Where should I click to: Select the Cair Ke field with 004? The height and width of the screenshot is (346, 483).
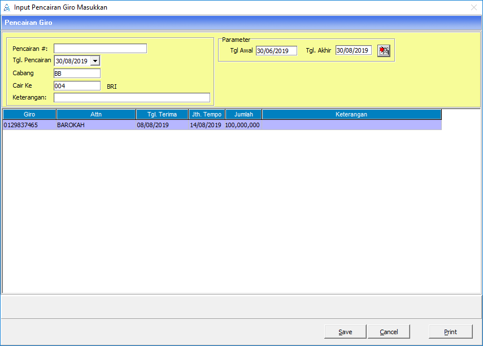point(77,86)
